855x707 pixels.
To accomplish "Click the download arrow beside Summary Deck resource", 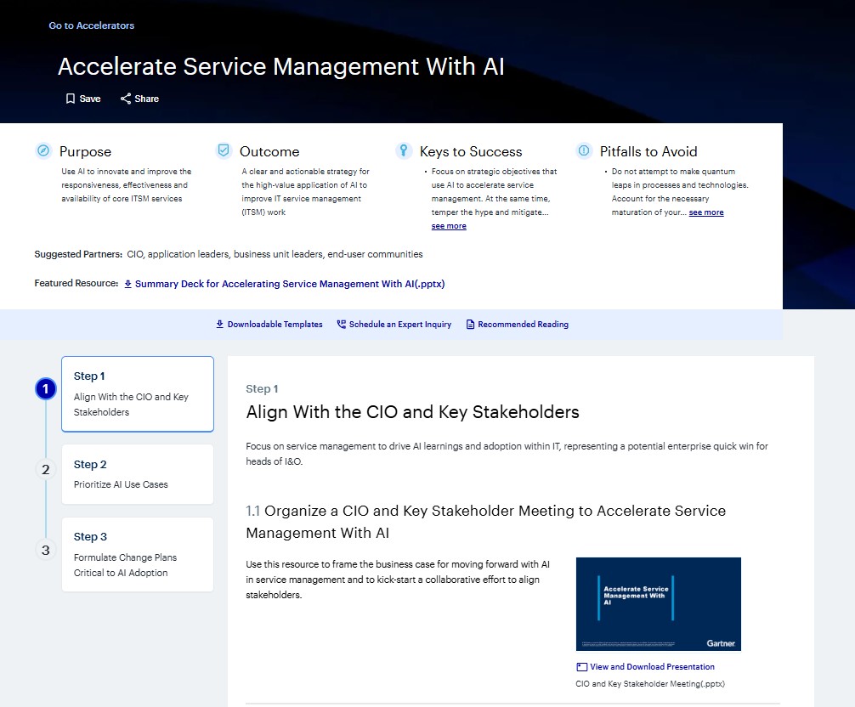I will [127, 284].
